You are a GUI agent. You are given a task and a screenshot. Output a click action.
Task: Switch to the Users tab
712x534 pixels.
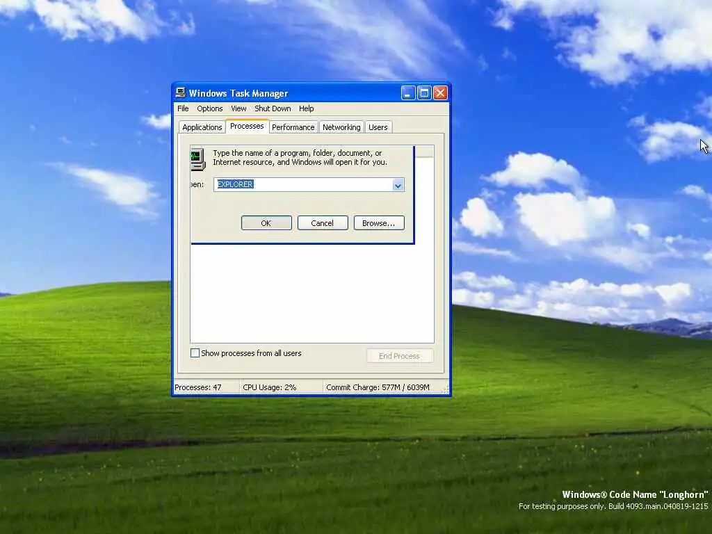[378, 127]
